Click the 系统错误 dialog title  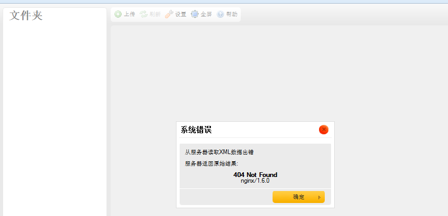196,130
